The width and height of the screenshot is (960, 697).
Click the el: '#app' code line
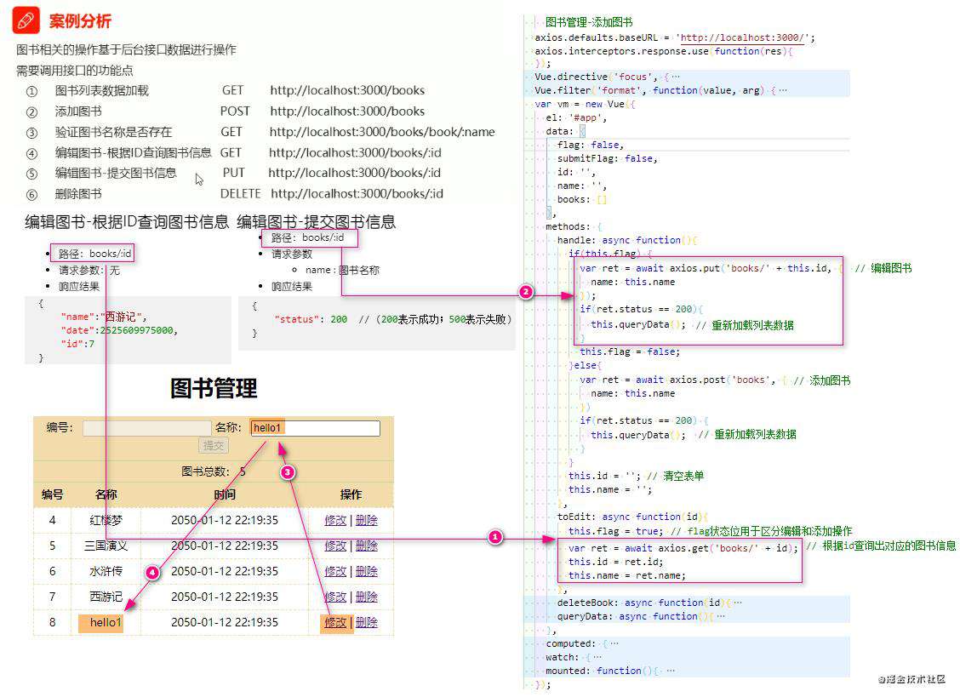tap(576, 117)
